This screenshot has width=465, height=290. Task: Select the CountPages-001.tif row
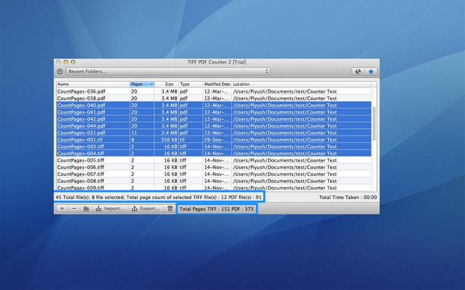pyautogui.click(x=214, y=140)
